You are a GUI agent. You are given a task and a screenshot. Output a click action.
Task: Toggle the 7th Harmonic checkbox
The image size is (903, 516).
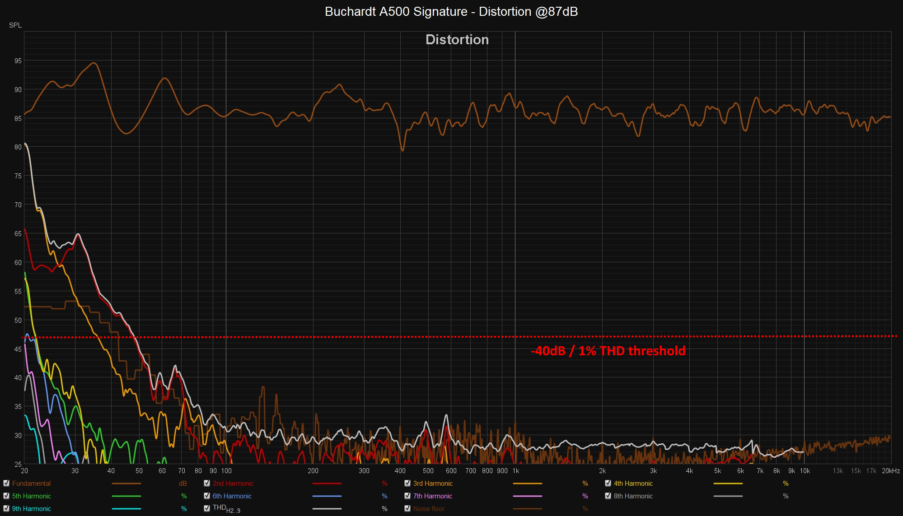(x=407, y=496)
